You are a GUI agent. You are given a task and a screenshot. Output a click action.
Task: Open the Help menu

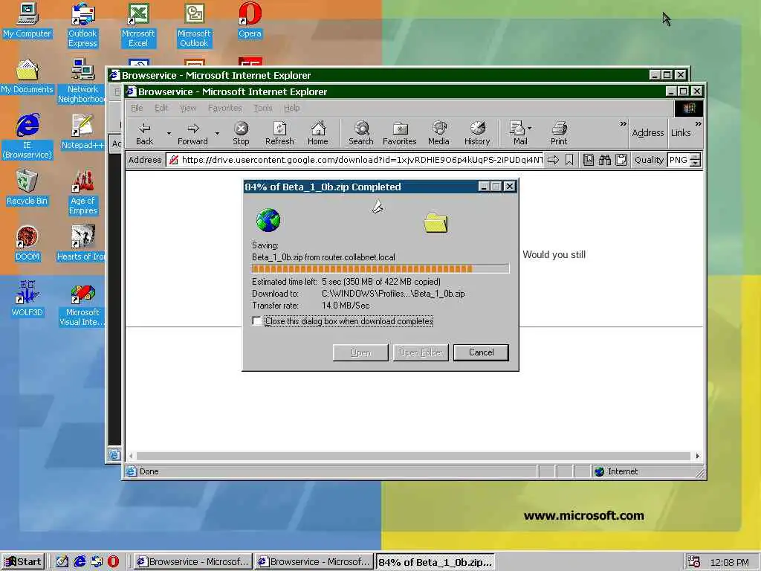(x=291, y=108)
